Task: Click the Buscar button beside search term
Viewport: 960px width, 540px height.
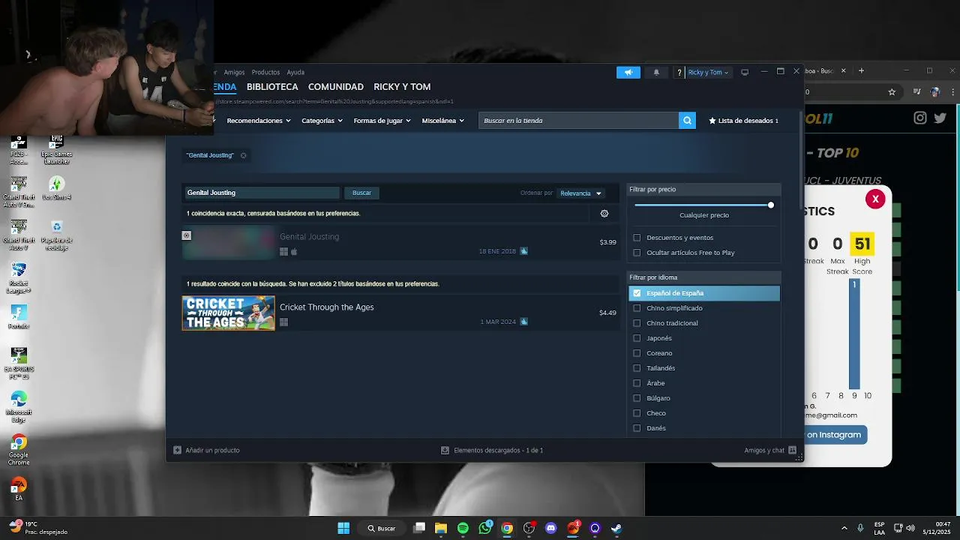Action: click(x=361, y=193)
